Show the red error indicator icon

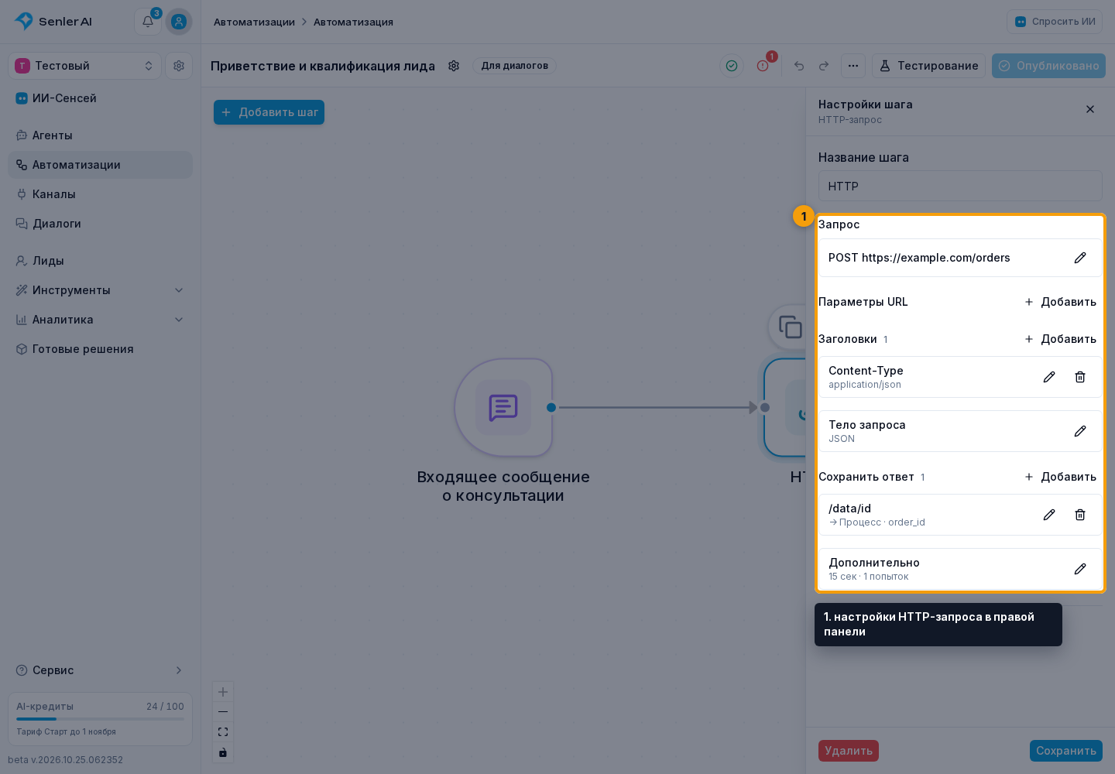click(x=763, y=66)
